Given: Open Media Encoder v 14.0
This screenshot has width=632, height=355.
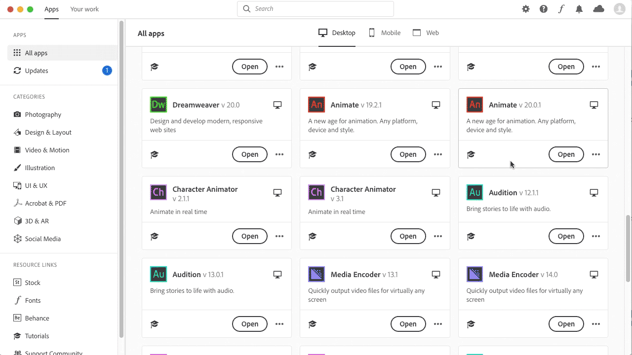Looking at the screenshot, I should tap(566, 324).
